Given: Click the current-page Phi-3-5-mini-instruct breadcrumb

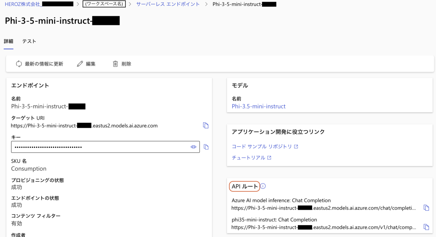Looking at the screenshot, I should (x=245, y=4).
